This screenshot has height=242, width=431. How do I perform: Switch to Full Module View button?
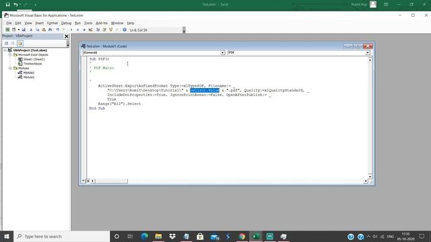coord(88,181)
